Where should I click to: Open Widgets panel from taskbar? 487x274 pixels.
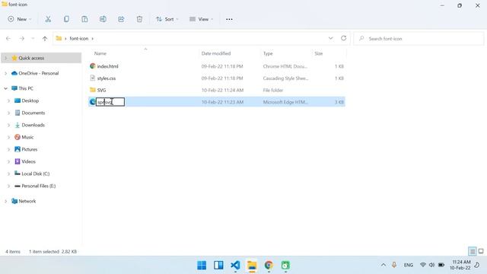218,265
